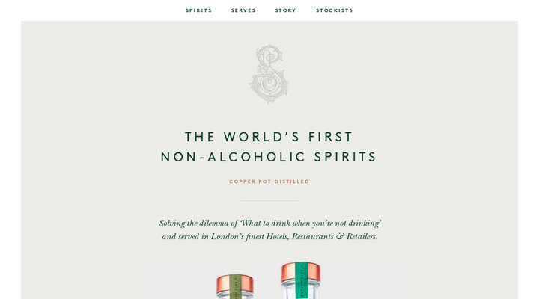539x299 pixels.
Task: Click the green label strip on right bottle
Action: (302, 280)
